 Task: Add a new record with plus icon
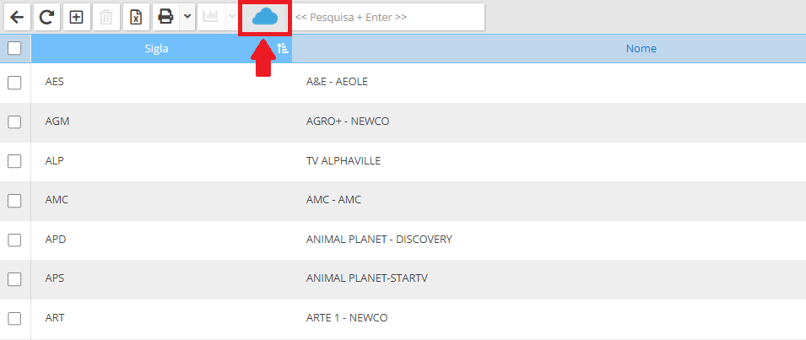76,17
